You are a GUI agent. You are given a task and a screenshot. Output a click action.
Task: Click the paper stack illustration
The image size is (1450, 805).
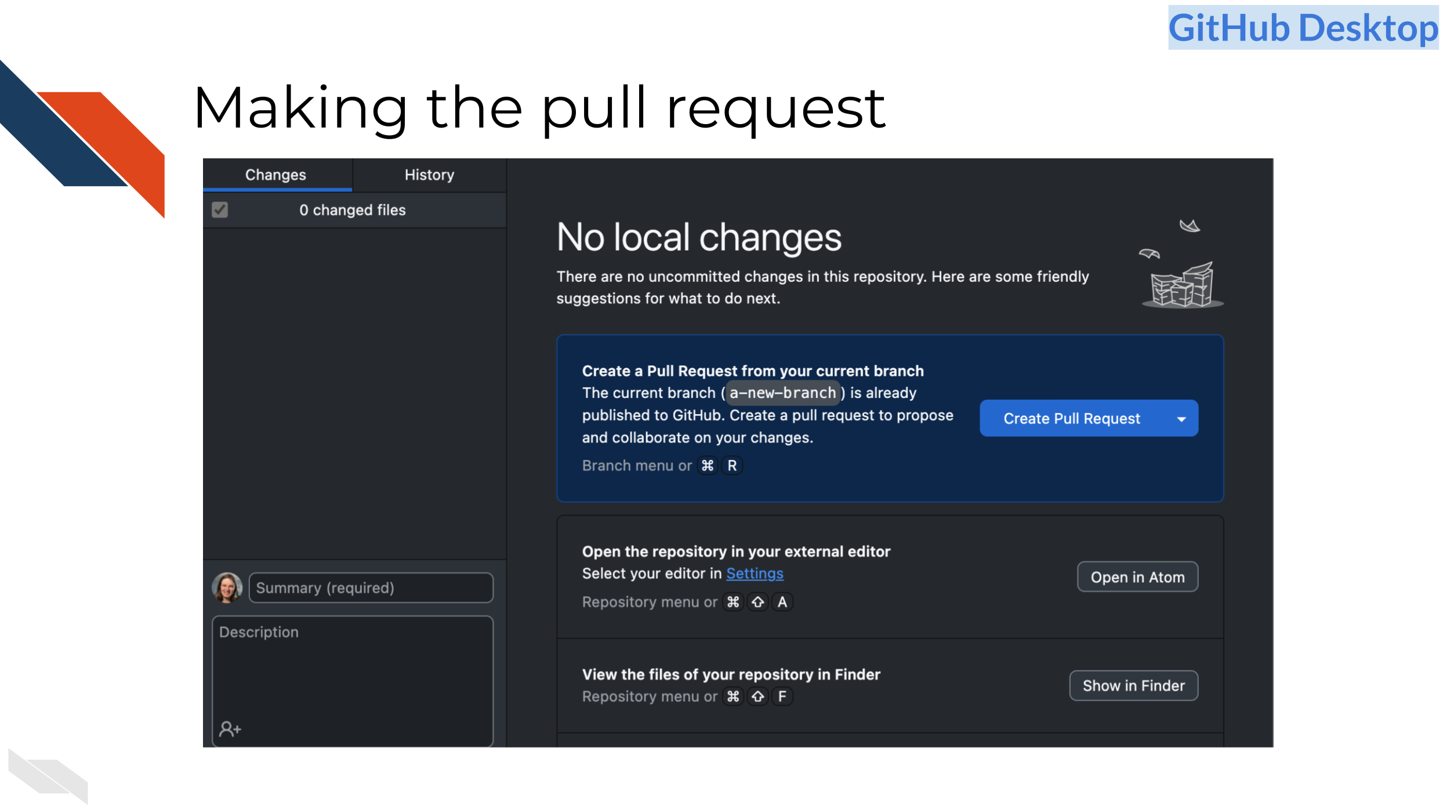pos(1182,264)
